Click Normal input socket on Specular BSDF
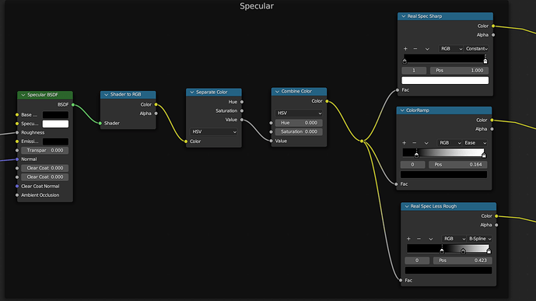Viewport: 536px width, 301px height. pos(17,159)
